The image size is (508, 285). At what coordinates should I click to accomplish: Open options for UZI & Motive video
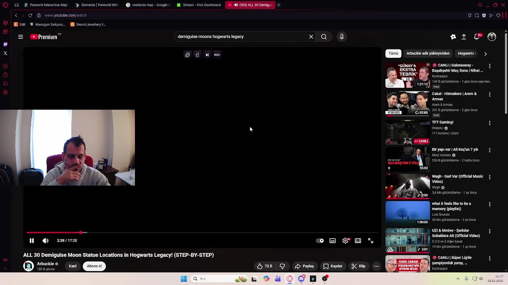pos(489,231)
